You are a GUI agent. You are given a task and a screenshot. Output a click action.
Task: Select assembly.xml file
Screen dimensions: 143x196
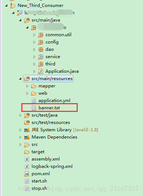click(45, 159)
